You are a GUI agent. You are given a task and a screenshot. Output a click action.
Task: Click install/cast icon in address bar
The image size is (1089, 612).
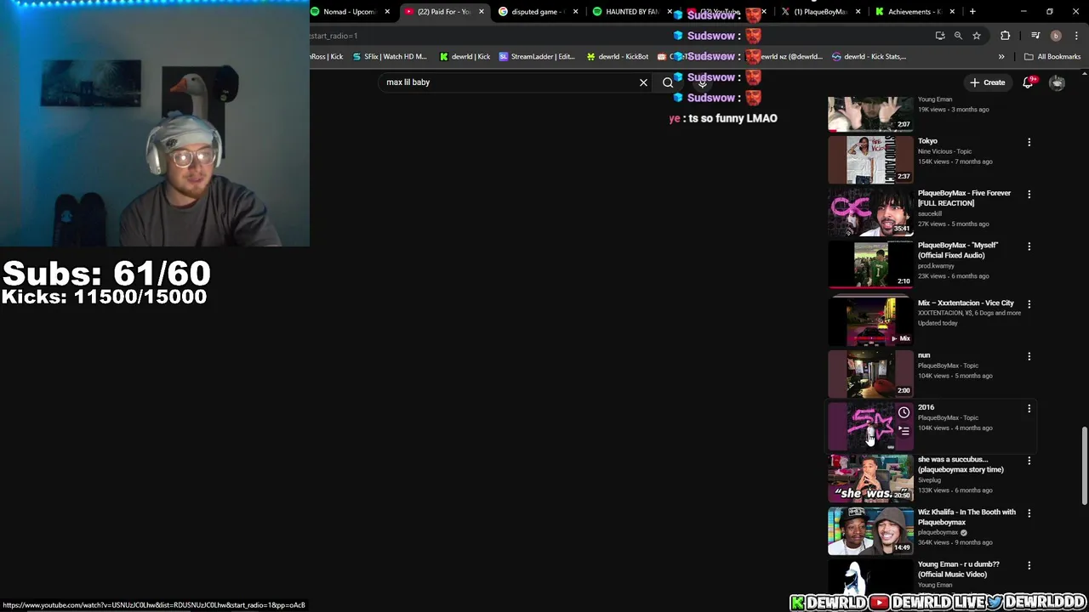[940, 36]
